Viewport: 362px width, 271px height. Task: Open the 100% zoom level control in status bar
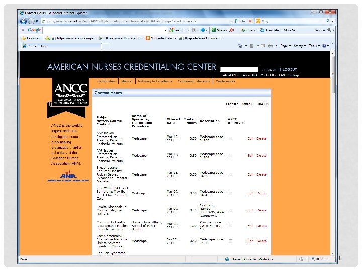[x=321, y=259]
